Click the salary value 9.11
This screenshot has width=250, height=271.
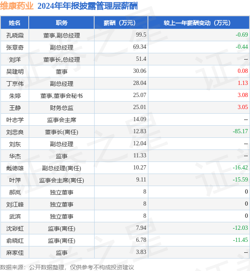coord(141,179)
